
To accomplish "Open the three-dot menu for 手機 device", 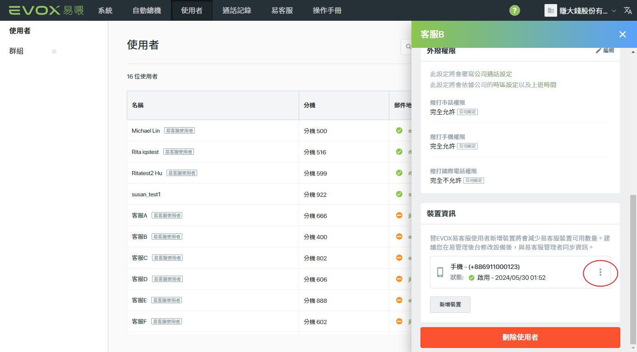I will tap(600, 272).
